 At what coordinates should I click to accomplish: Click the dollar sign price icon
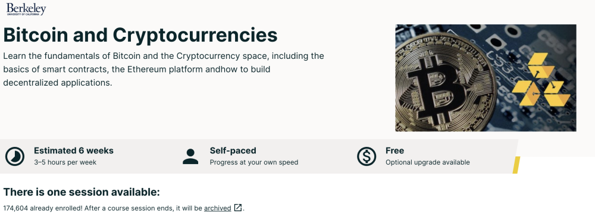tap(367, 156)
